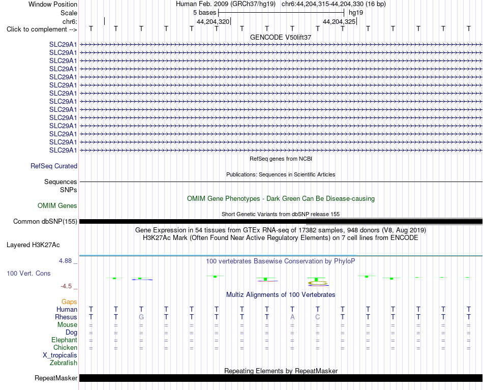Click the Human species label
This screenshot has height=390, width=483.
[x=67, y=310]
